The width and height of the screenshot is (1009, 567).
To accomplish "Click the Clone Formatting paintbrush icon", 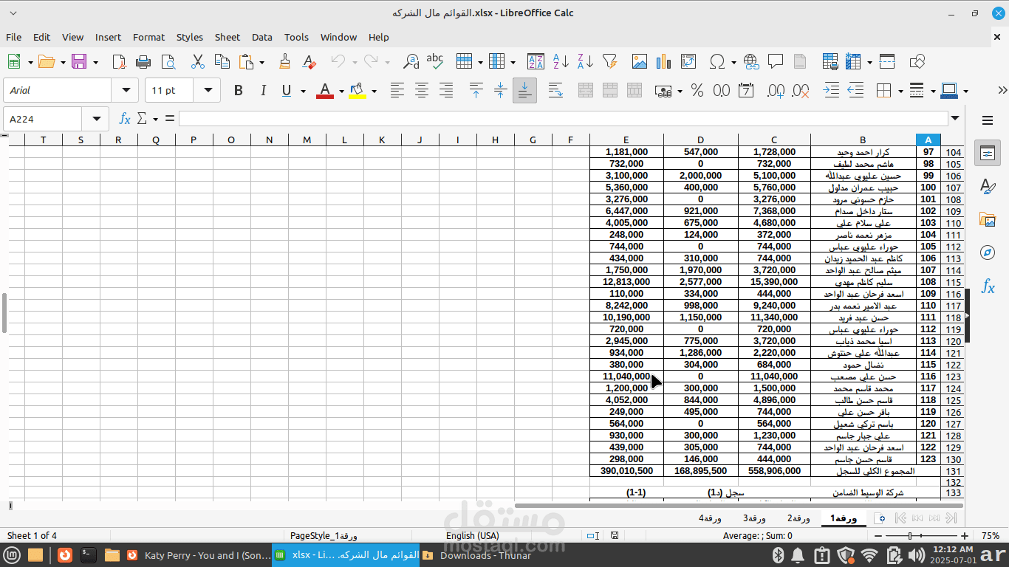I will 284,61.
